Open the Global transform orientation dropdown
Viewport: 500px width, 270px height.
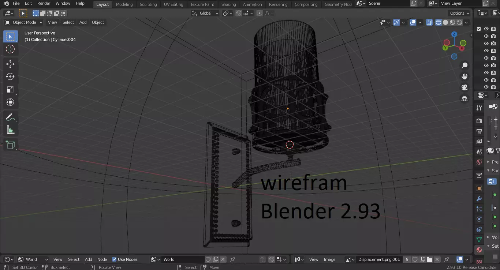pos(205,13)
